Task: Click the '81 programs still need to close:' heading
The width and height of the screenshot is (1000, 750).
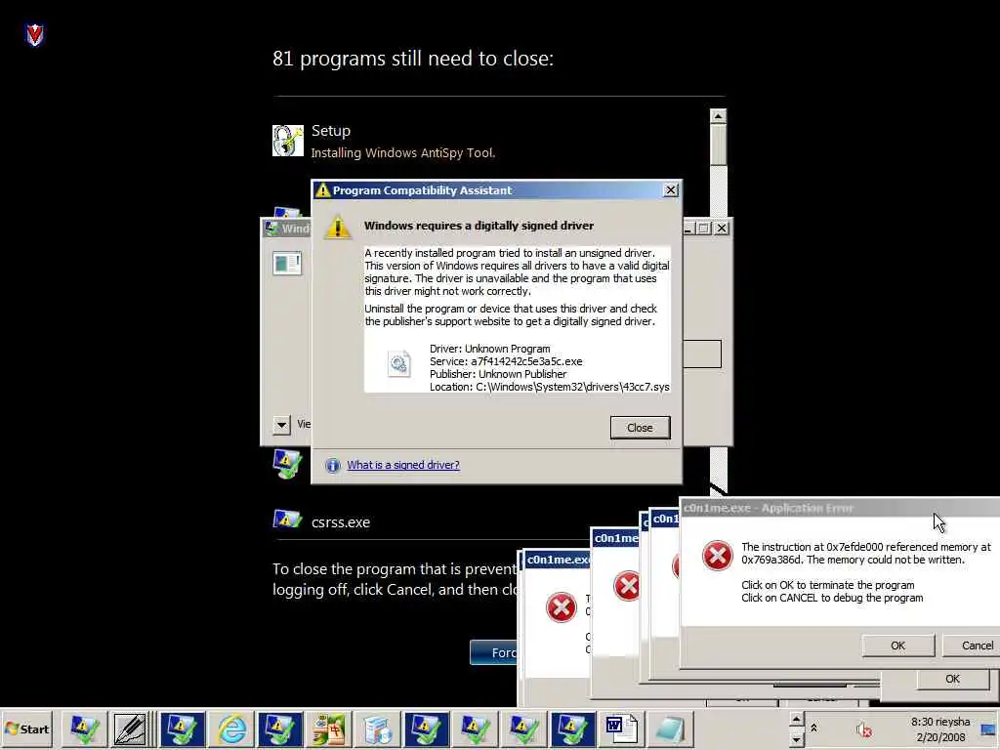Action: coord(413,59)
